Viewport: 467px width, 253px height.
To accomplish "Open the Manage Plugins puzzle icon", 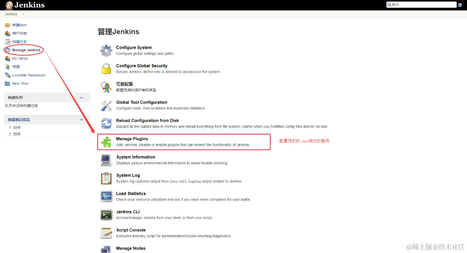I will (x=106, y=142).
